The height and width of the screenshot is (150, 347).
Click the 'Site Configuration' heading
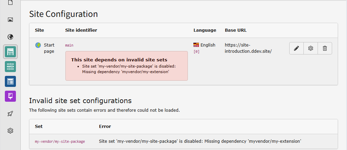[64, 14]
